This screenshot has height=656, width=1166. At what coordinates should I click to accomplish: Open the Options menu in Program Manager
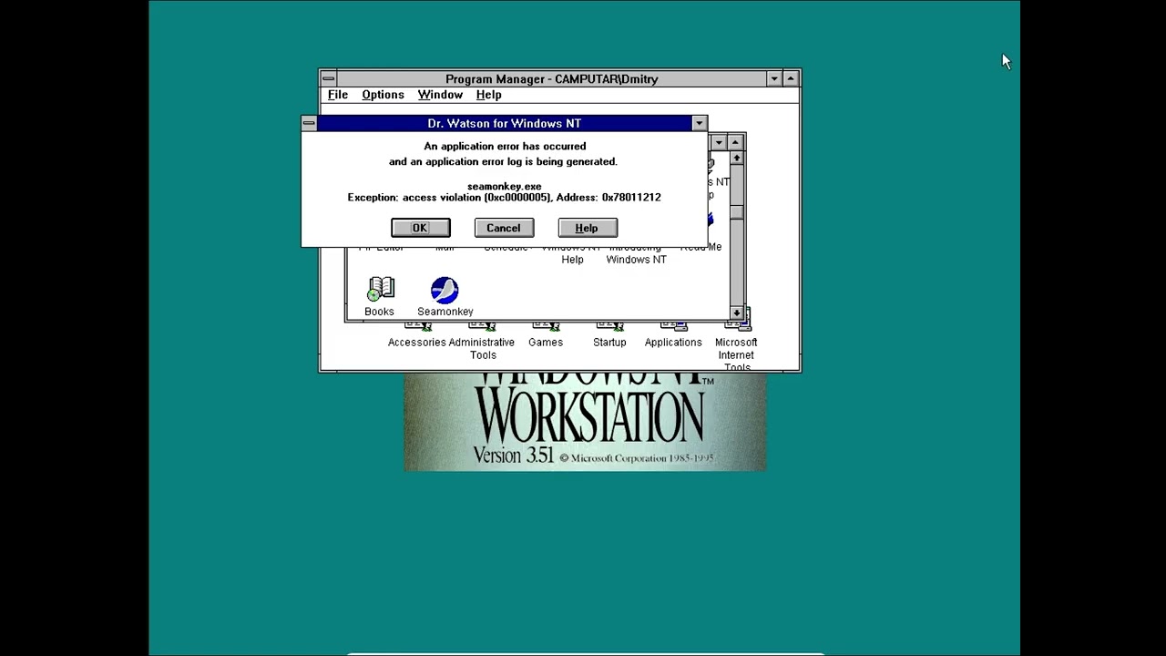click(x=383, y=95)
